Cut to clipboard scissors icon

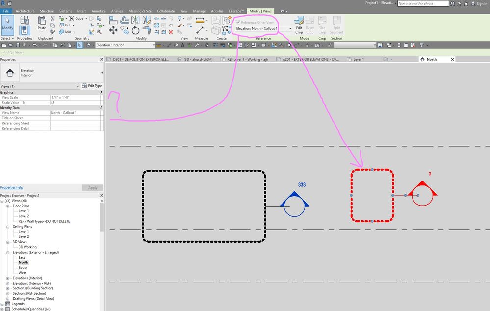[x=52, y=19]
